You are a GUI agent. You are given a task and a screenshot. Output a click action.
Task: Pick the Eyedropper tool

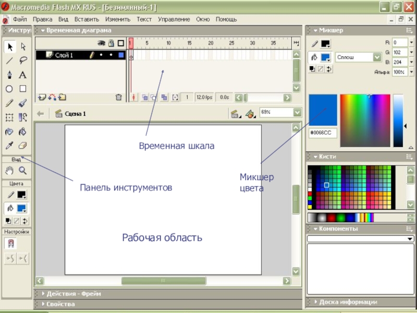[x=9, y=146]
